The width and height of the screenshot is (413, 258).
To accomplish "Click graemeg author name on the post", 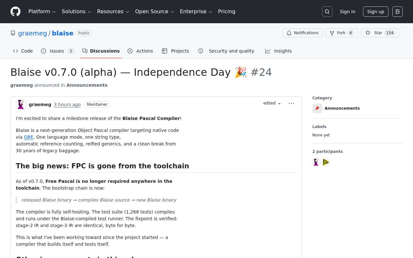I will (x=40, y=104).
